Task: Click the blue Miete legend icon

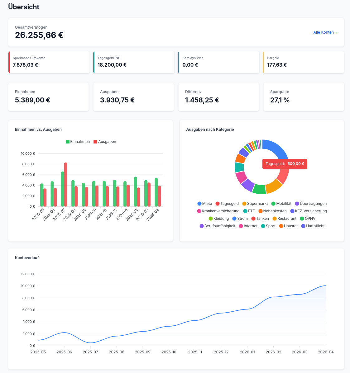Action: pos(199,204)
